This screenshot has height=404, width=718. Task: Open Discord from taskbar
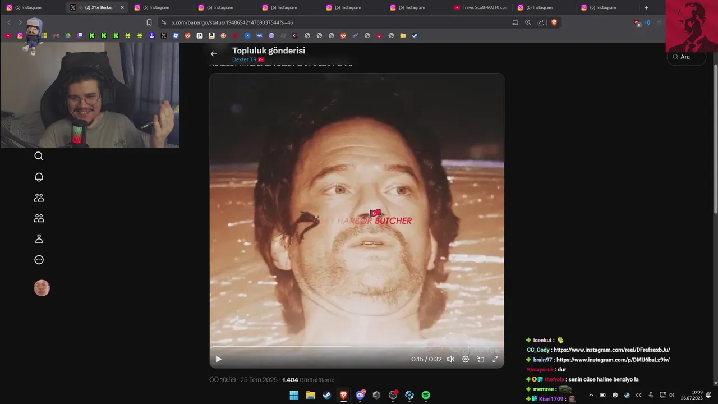coord(360,395)
